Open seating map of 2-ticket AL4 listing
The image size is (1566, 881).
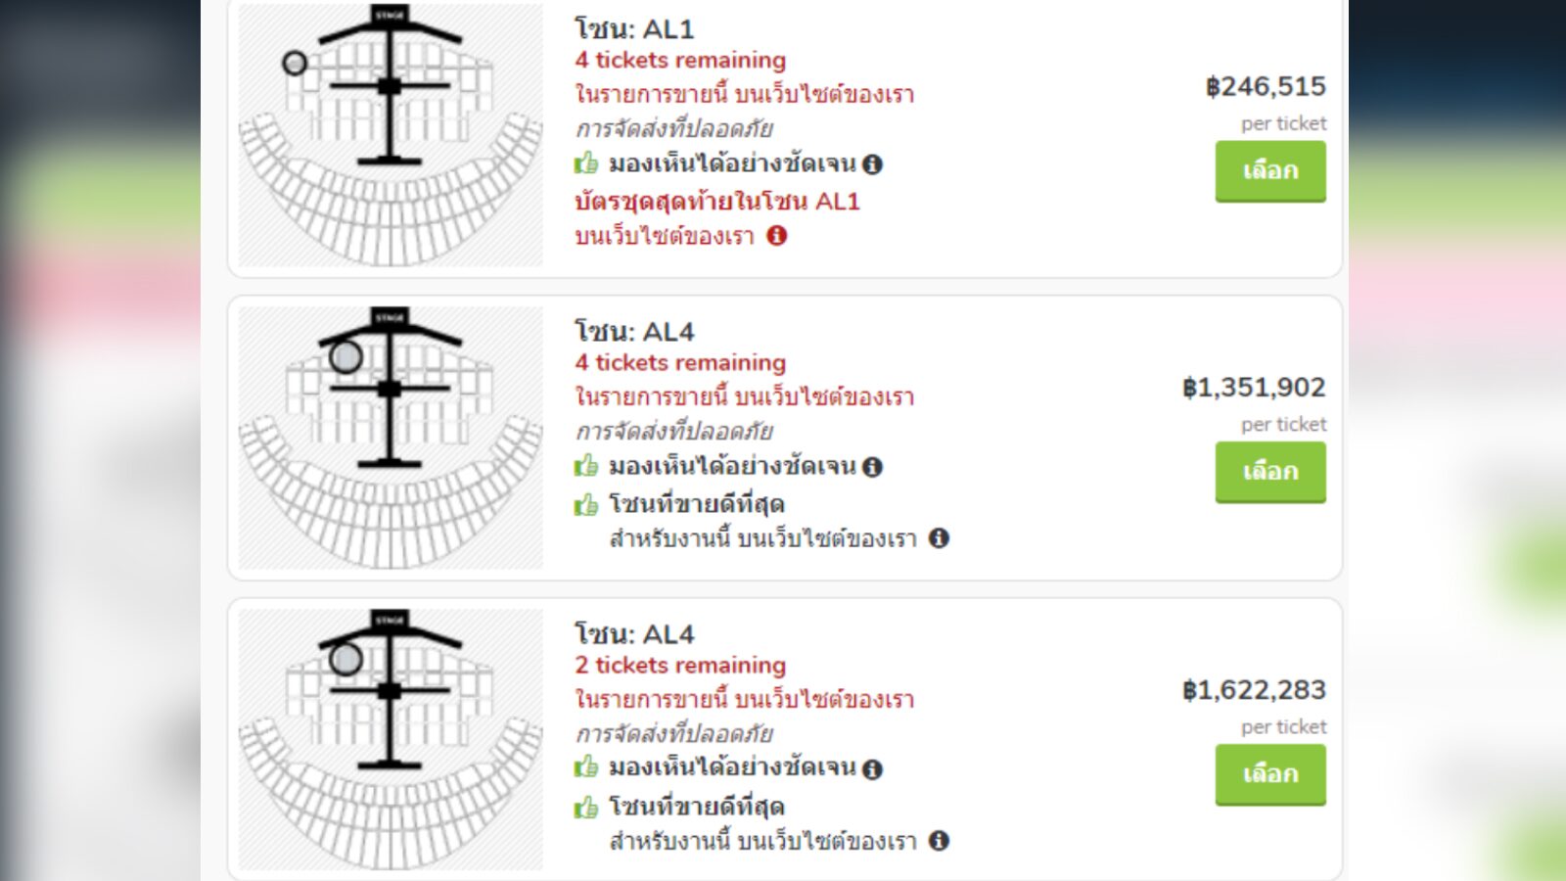[391, 740]
